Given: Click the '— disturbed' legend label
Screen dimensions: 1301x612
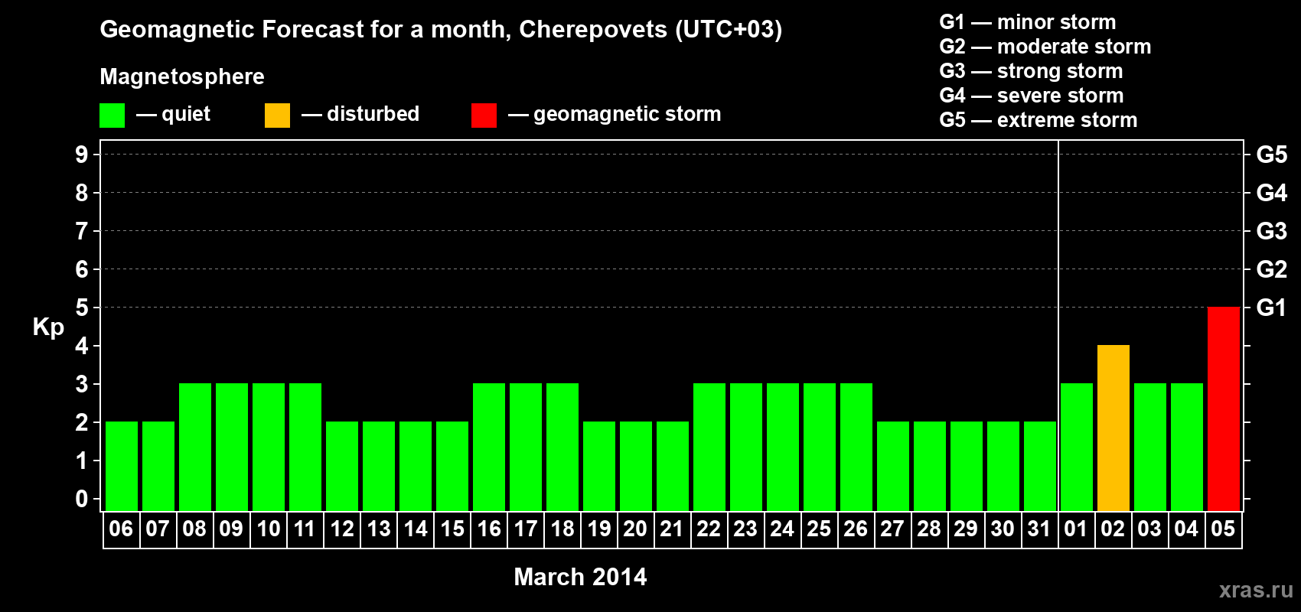Looking at the screenshot, I should [x=360, y=114].
